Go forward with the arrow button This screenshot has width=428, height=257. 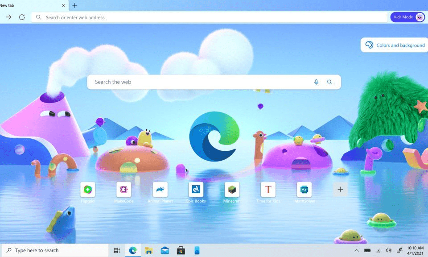coord(8,17)
